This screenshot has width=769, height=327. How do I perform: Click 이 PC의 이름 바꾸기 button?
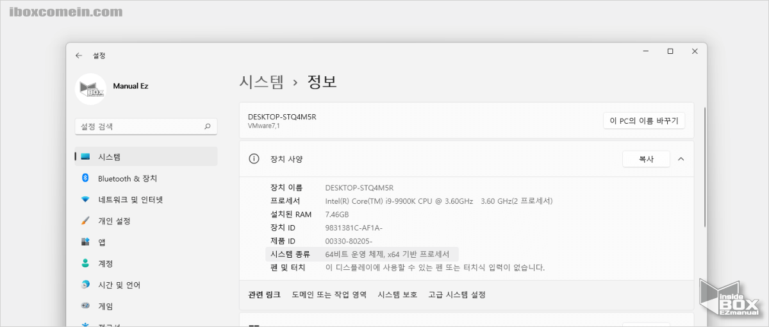tap(644, 121)
